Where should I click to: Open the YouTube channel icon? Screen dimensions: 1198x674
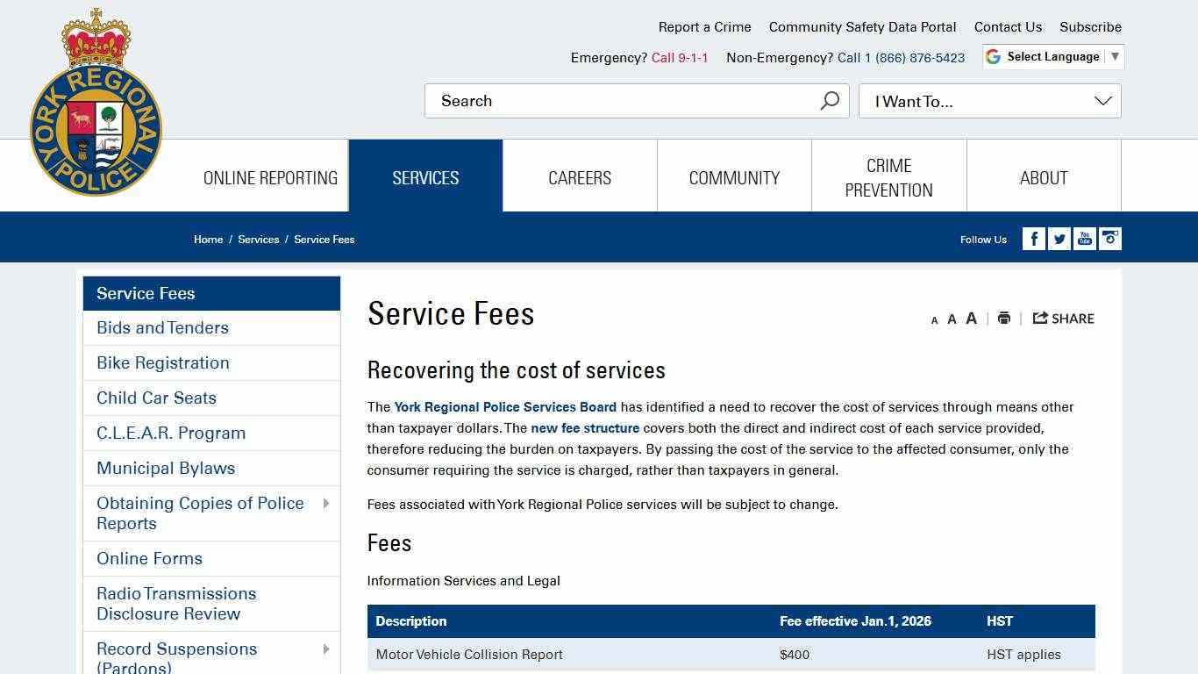pos(1084,238)
